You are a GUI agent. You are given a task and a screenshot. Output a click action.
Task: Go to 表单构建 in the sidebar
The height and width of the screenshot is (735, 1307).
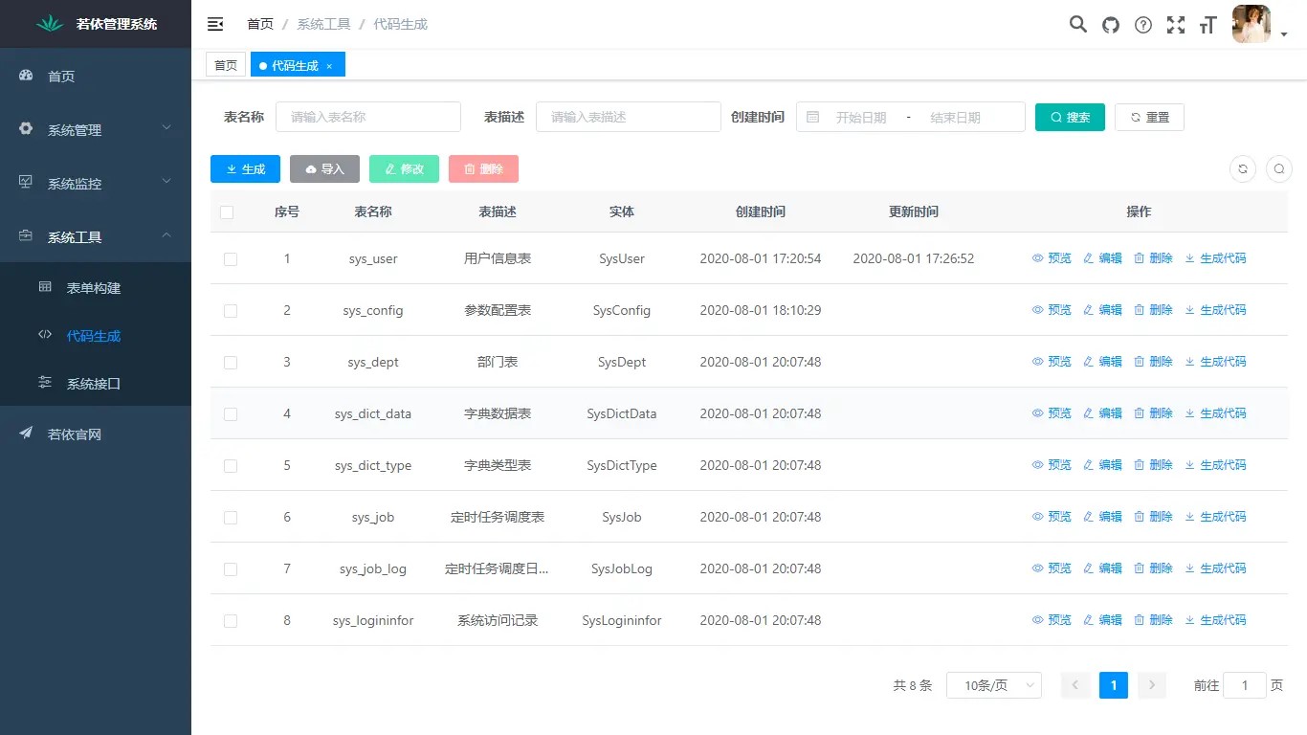click(x=94, y=288)
